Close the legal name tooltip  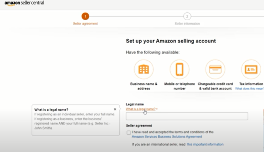(115, 109)
